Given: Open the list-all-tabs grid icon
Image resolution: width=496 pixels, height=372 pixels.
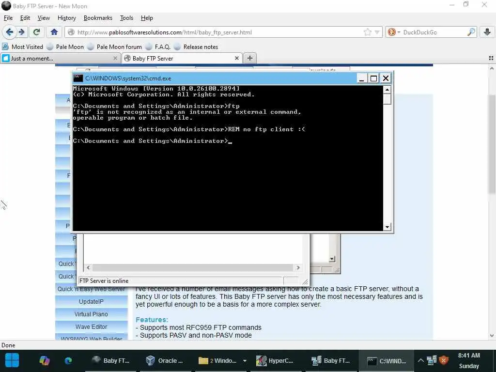Looking at the screenshot, I should [491, 58].
